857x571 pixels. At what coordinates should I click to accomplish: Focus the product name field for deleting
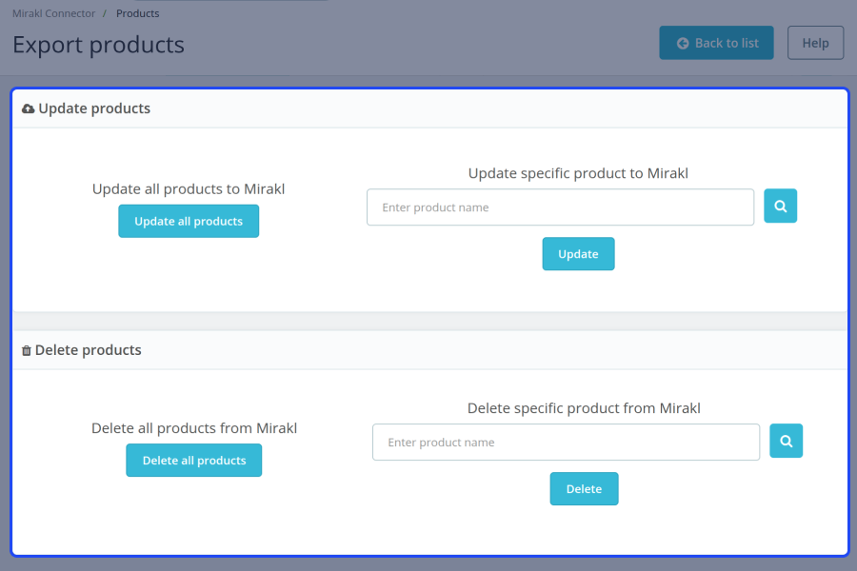point(566,443)
